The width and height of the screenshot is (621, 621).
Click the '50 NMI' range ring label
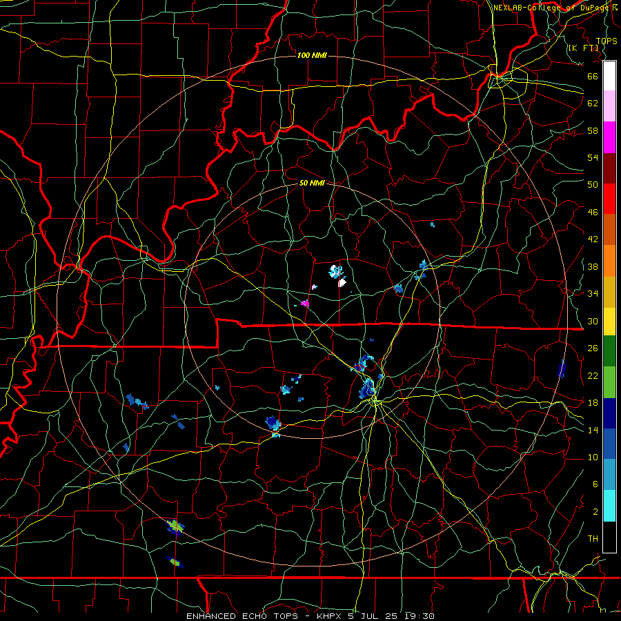pos(312,183)
